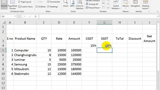Click the Macros icon
This screenshot has width=160, height=90.
(x=125, y=2)
